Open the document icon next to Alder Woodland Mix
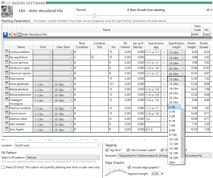Viewport: 213px width, 178px height. click(19, 35)
